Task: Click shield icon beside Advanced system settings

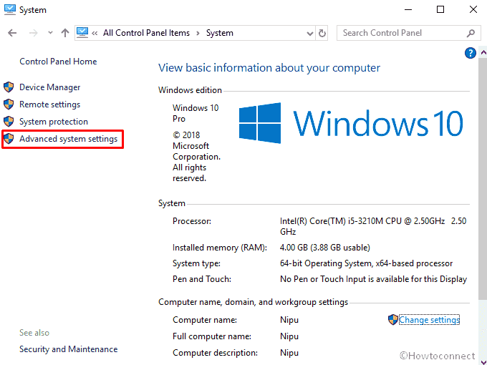Action: click(9, 139)
